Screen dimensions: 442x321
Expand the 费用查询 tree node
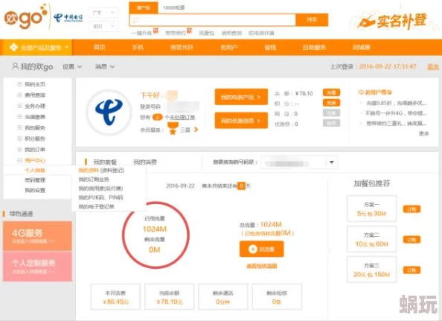click(19, 95)
